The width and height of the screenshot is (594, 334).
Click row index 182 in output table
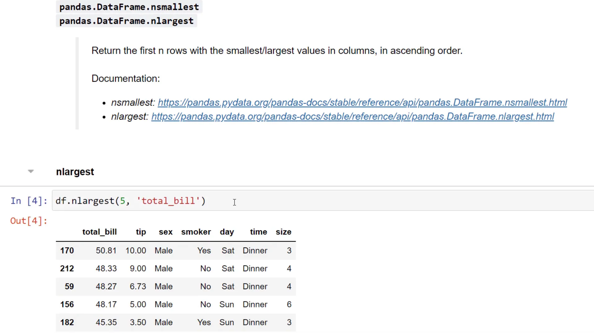point(67,322)
